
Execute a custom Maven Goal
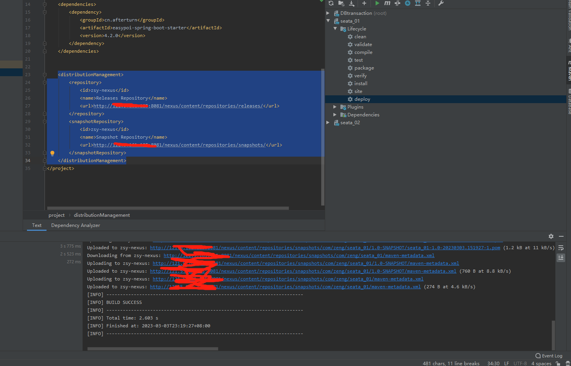[387, 4]
